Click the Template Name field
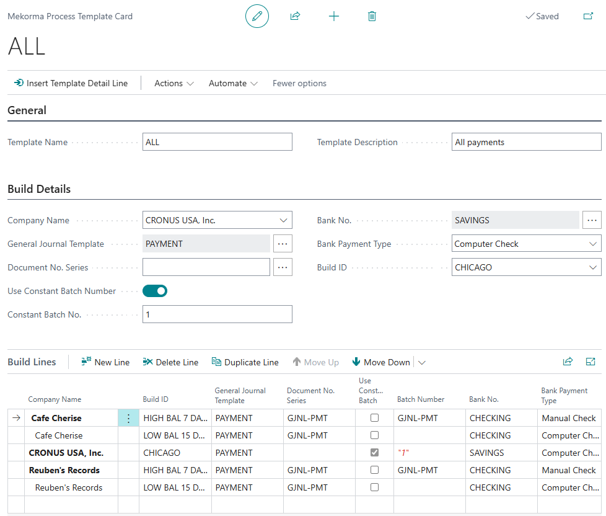 (x=217, y=142)
